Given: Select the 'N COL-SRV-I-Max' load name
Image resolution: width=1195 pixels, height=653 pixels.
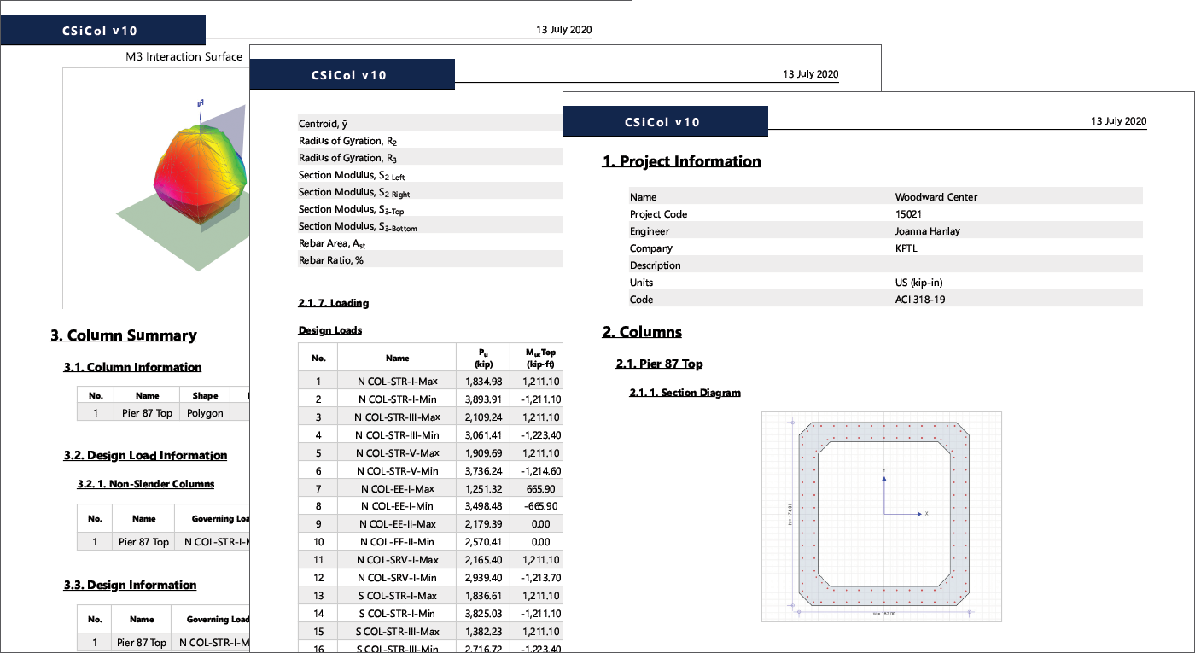Looking at the screenshot, I should coord(397,559).
